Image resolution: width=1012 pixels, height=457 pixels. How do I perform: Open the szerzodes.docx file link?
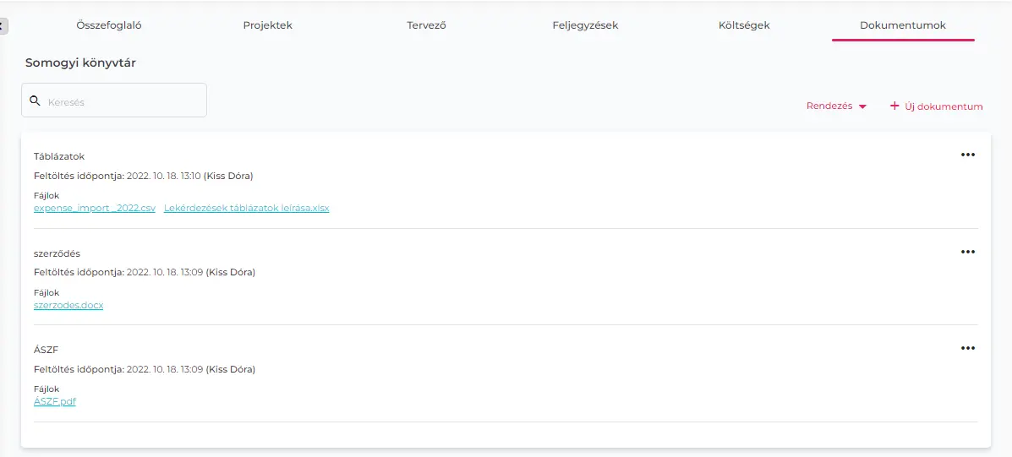point(68,305)
